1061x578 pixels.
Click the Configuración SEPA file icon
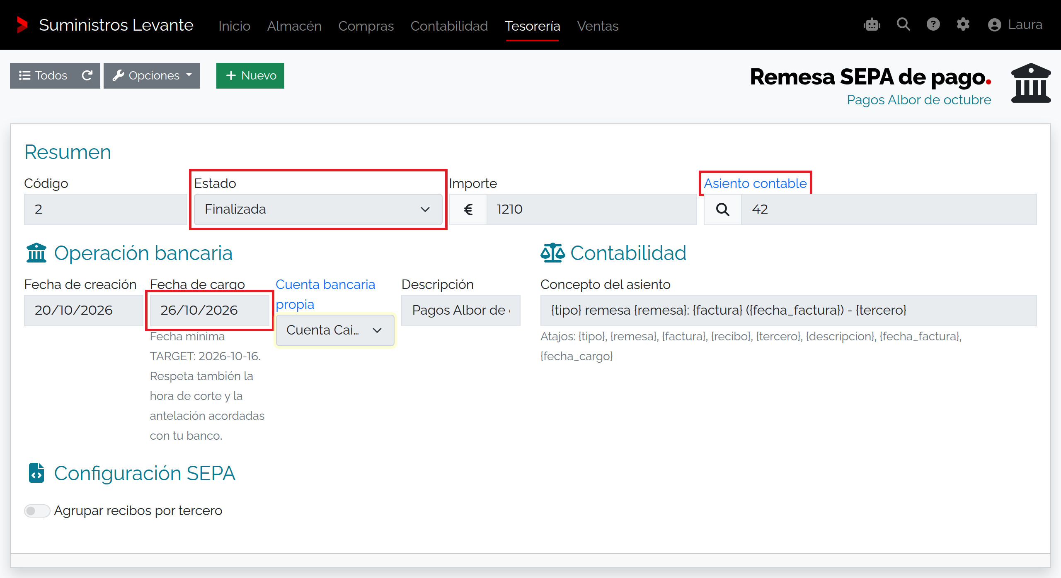point(36,473)
